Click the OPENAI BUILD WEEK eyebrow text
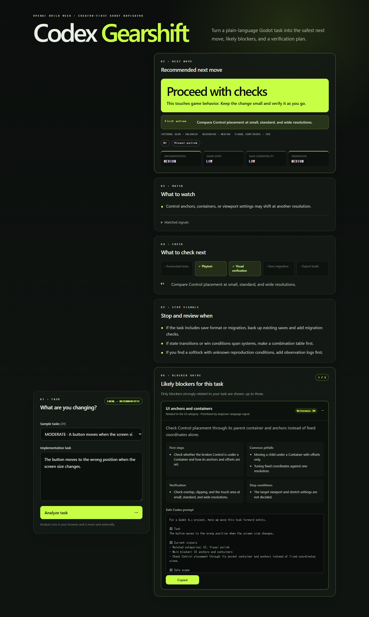Screen dimensions: 369x617 click(88, 16)
